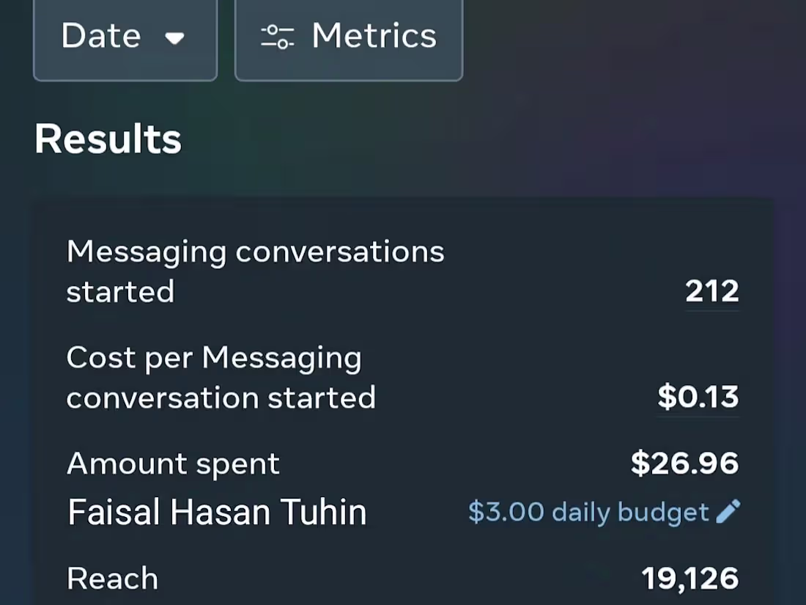
Task: Click the Results section heading
Action: pos(108,139)
